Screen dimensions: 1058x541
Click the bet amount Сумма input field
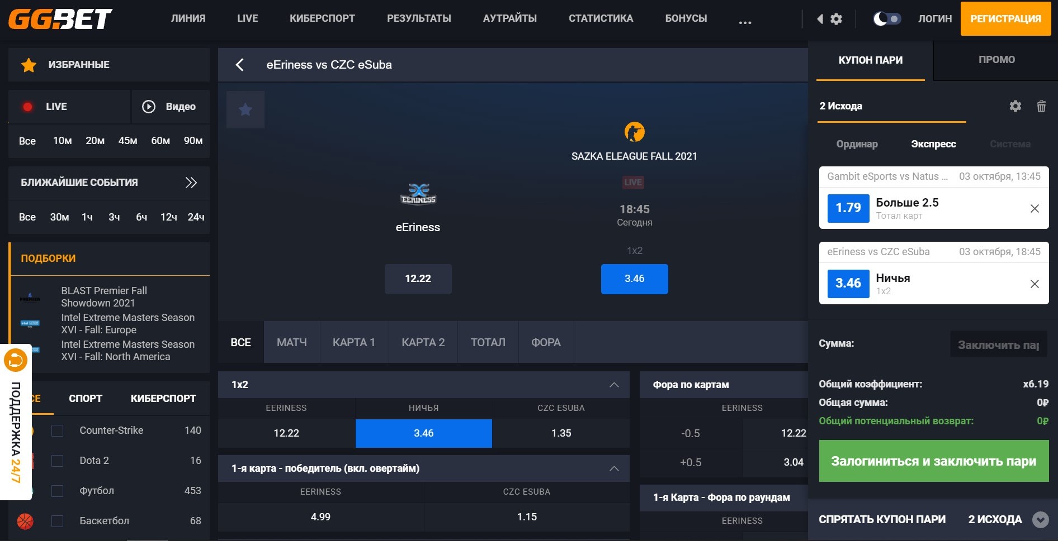pyautogui.click(x=999, y=344)
